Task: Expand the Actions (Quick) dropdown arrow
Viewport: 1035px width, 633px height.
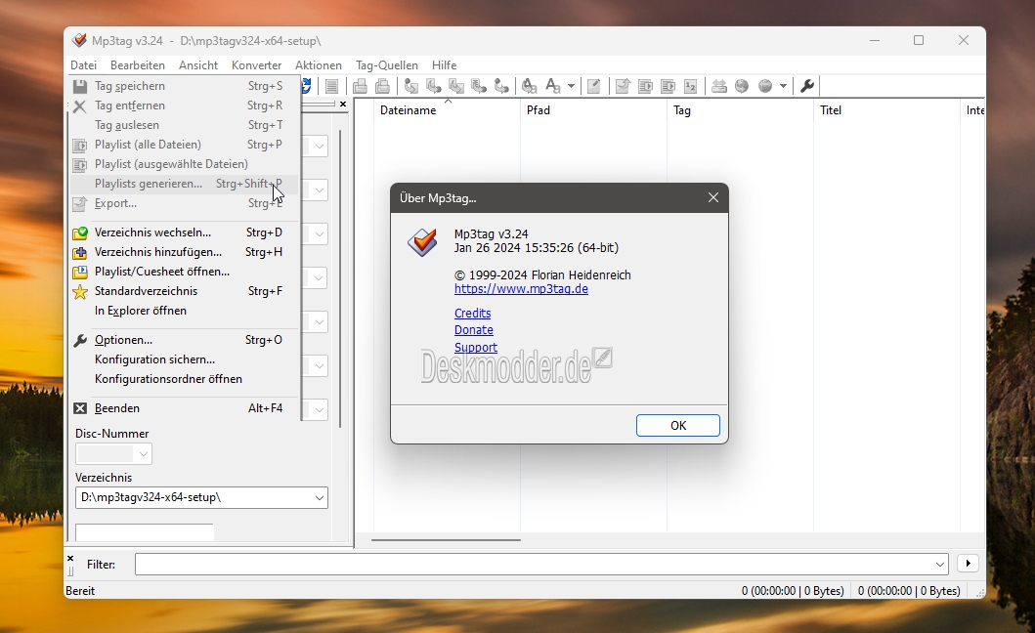Action: (x=571, y=86)
